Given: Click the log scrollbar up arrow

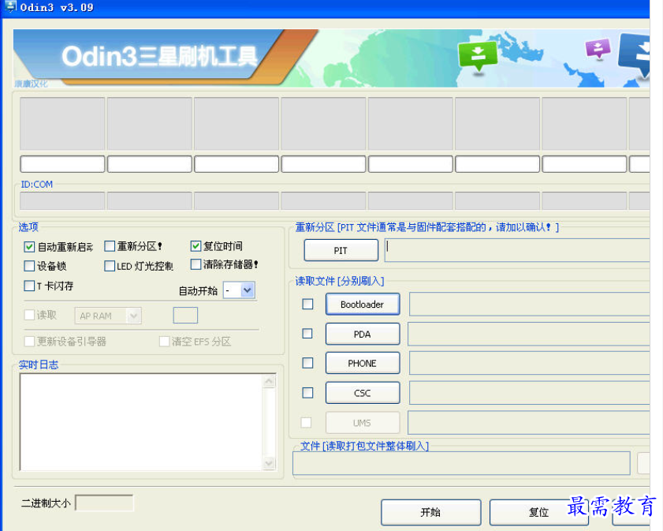Looking at the screenshot, I should click(270, 381).
